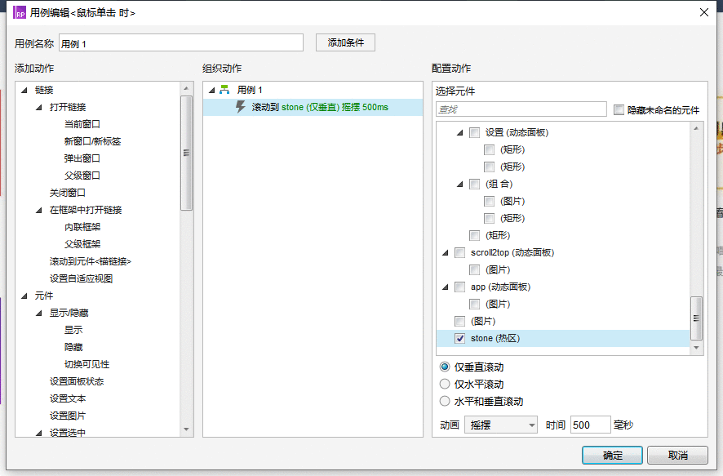The image size is (723, 476).
Task: Confirm with the 确定 button
Action: (x=612, y=456)
